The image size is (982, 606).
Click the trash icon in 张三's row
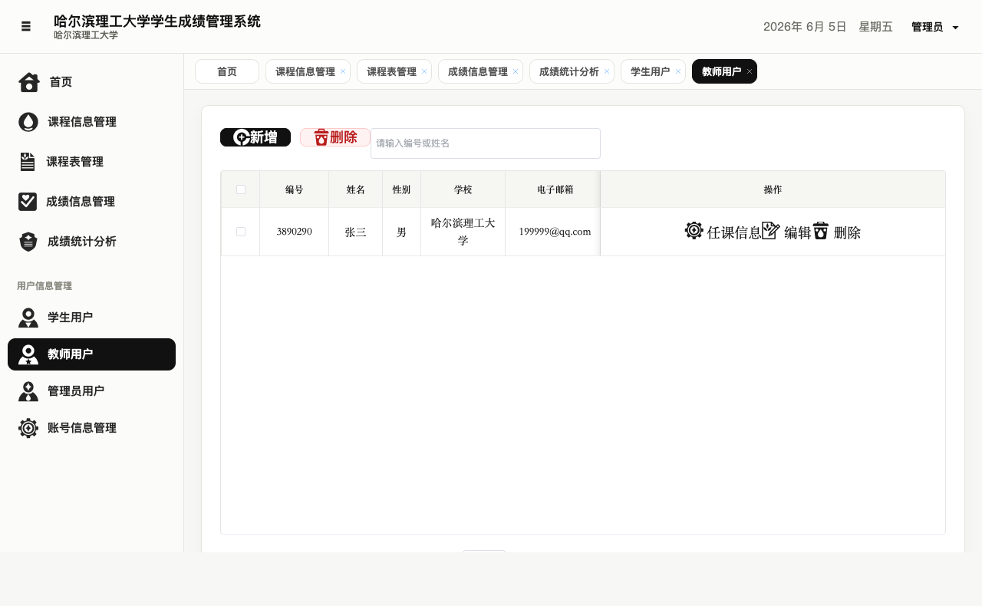821,230
